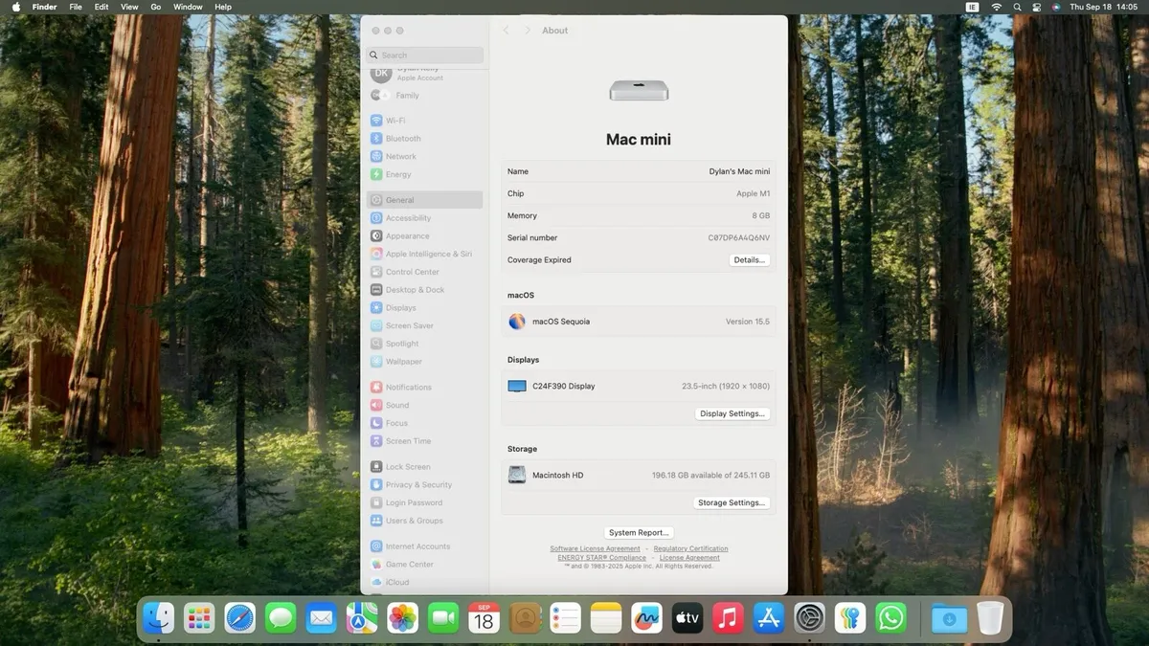Select iCloud in the sidebar

424,582
